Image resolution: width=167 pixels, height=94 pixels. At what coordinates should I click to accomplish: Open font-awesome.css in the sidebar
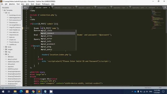(15, 20)
